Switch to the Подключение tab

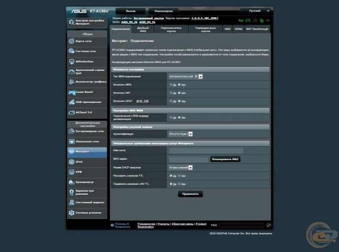click(x=121, y=29)
